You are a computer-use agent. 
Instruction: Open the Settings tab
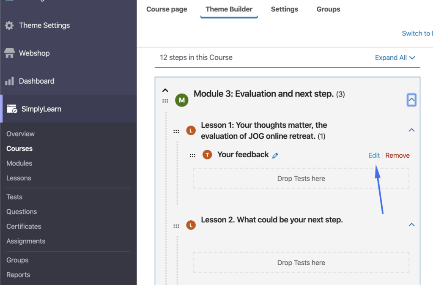284,9
